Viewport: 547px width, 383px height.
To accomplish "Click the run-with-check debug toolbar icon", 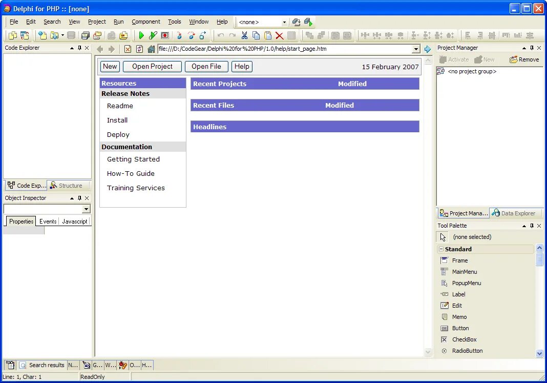I will pyautogui.click(x=153, y=35).
